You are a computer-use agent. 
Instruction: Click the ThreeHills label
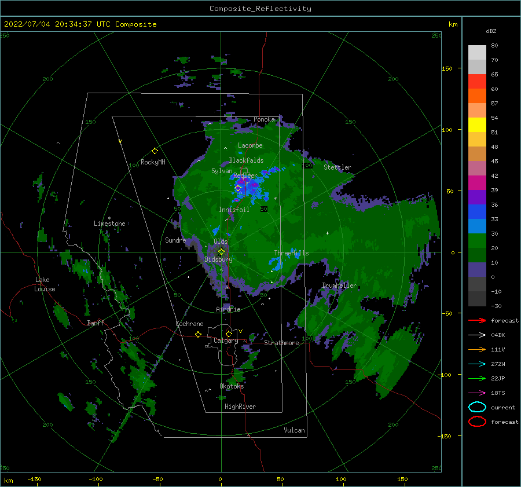[x=291, y=253]
